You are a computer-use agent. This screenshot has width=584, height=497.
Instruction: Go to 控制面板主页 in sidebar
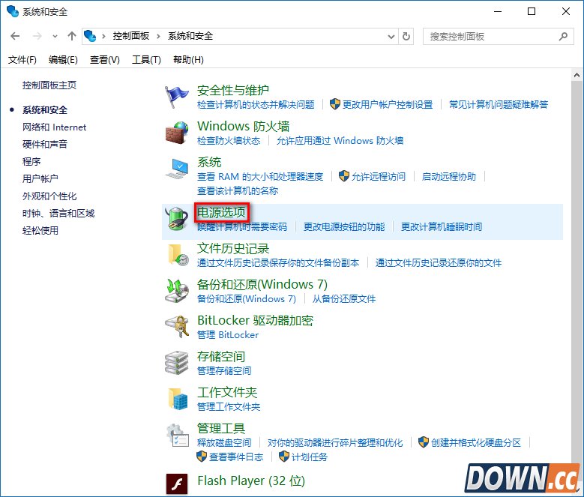click(49, 85)
